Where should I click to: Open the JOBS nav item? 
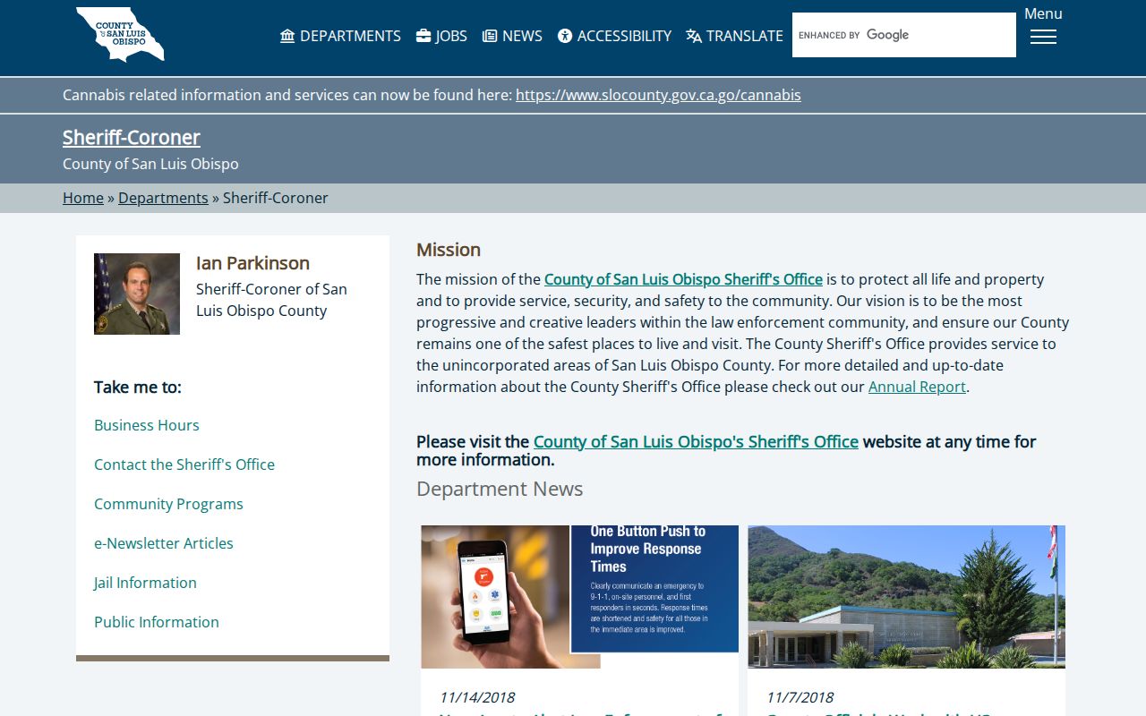pyautogui.click(x=441, y=36)
